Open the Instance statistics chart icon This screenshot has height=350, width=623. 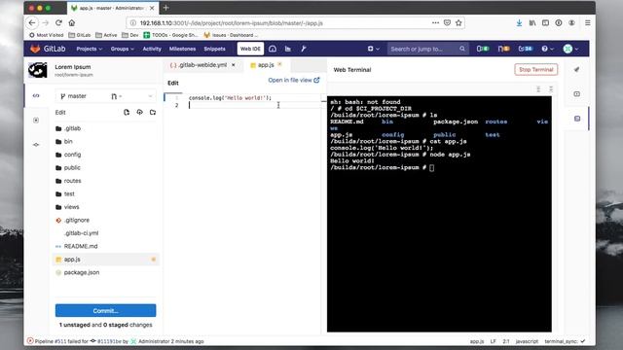tap(288, 49)
